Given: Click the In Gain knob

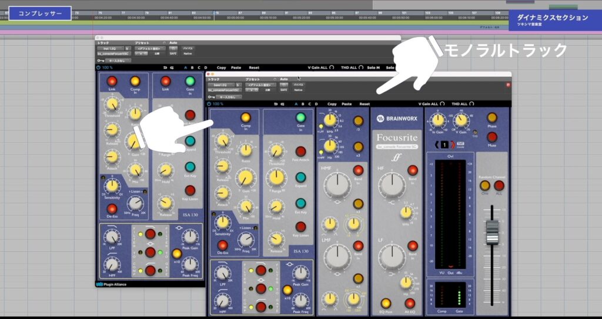Looking at the screenshot, I should [x=438, y=120].
